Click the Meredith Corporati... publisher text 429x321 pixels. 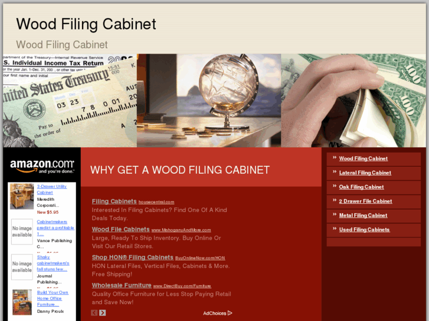click(x=48, y=203)
